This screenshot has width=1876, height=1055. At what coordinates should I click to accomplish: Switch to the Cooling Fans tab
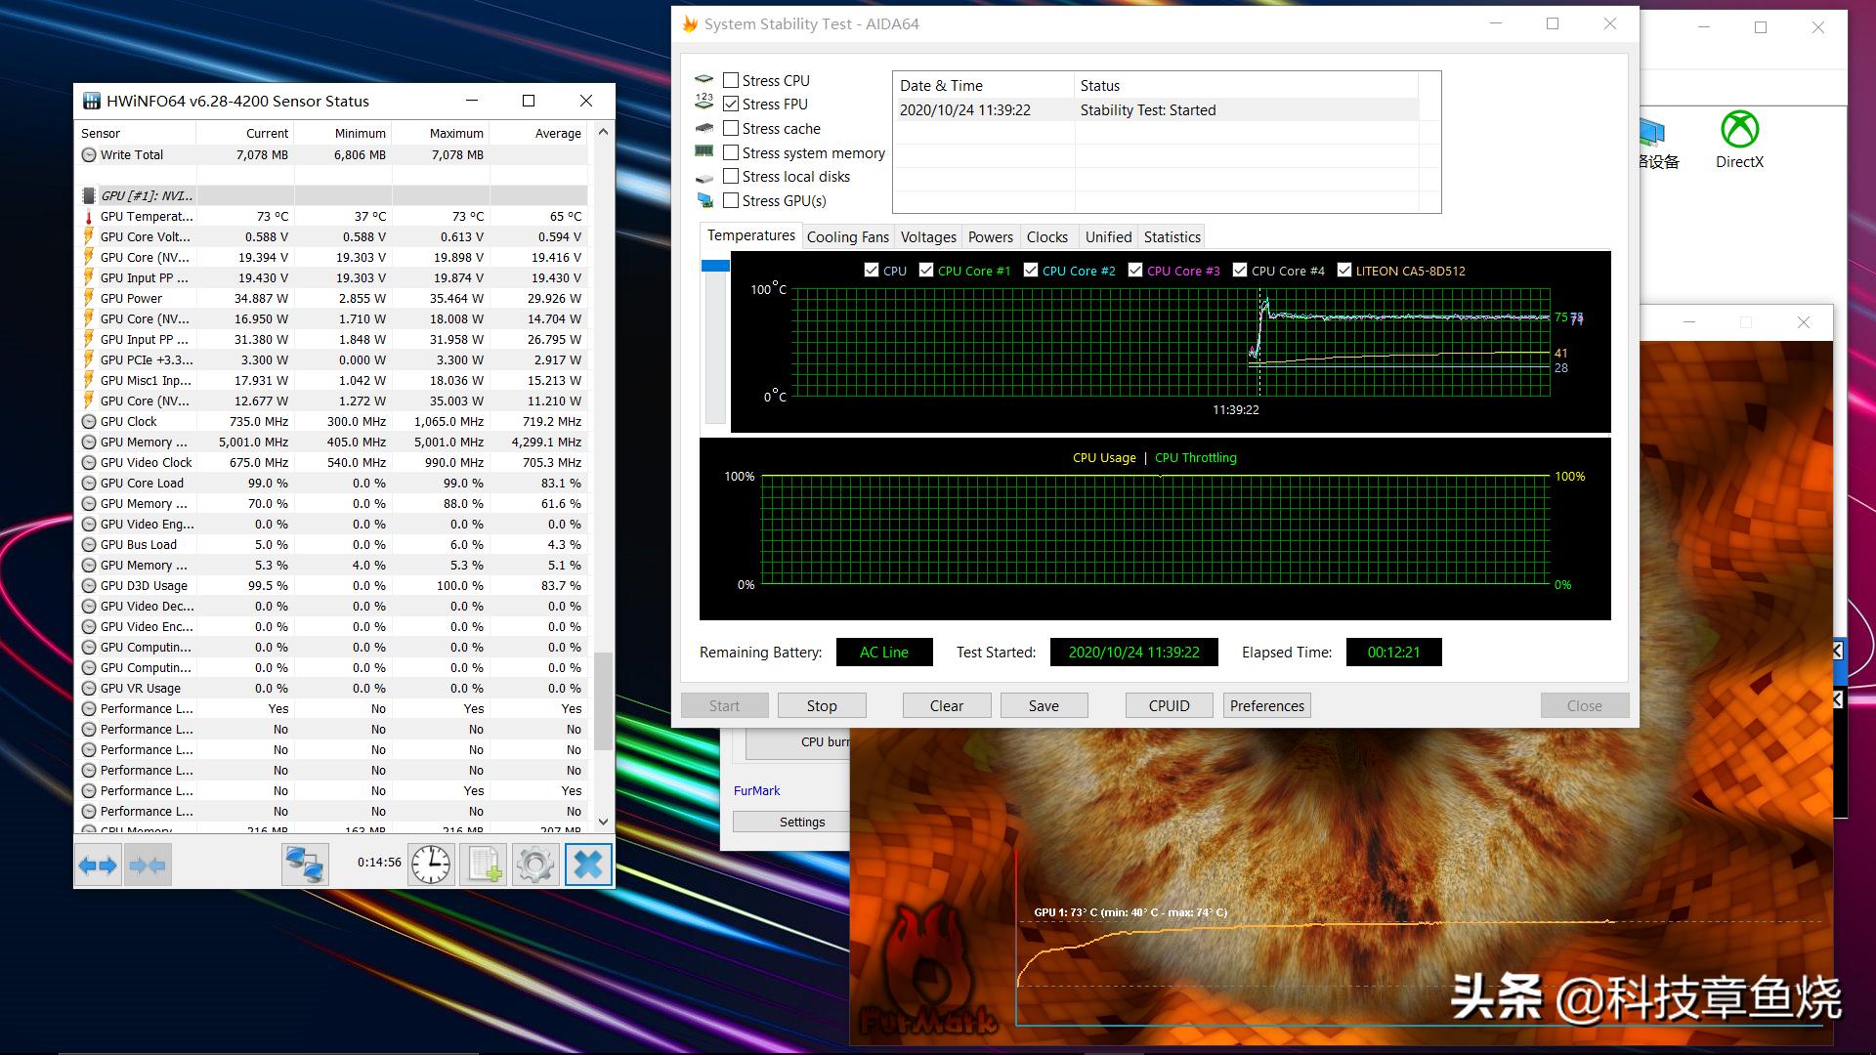pyautogui.click(x=847, y=236)
